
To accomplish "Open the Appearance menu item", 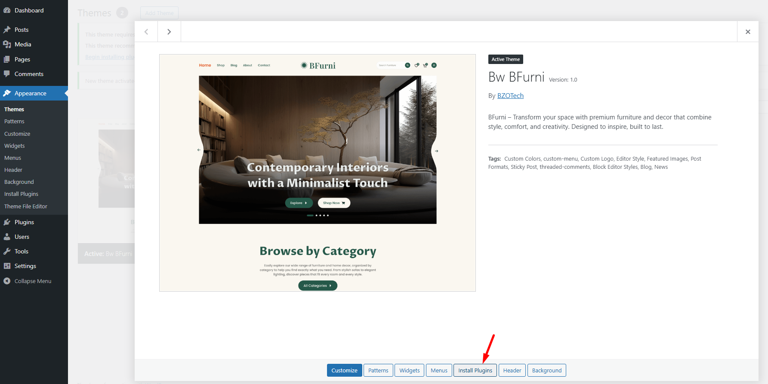I will pos(34,93).
